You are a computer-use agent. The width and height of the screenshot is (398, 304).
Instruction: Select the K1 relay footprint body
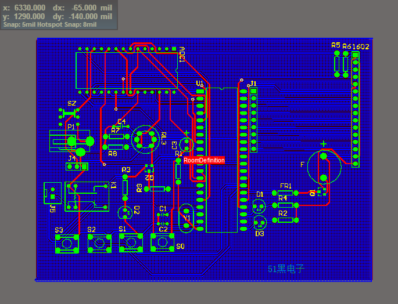coord(87,197)
